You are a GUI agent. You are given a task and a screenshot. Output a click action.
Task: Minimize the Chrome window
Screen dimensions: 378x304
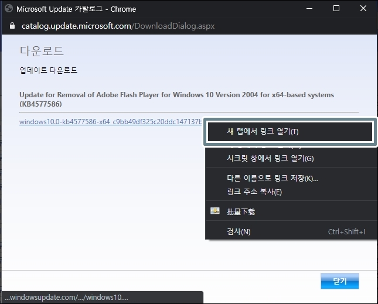pyautogui.click(x=309, y=8)
